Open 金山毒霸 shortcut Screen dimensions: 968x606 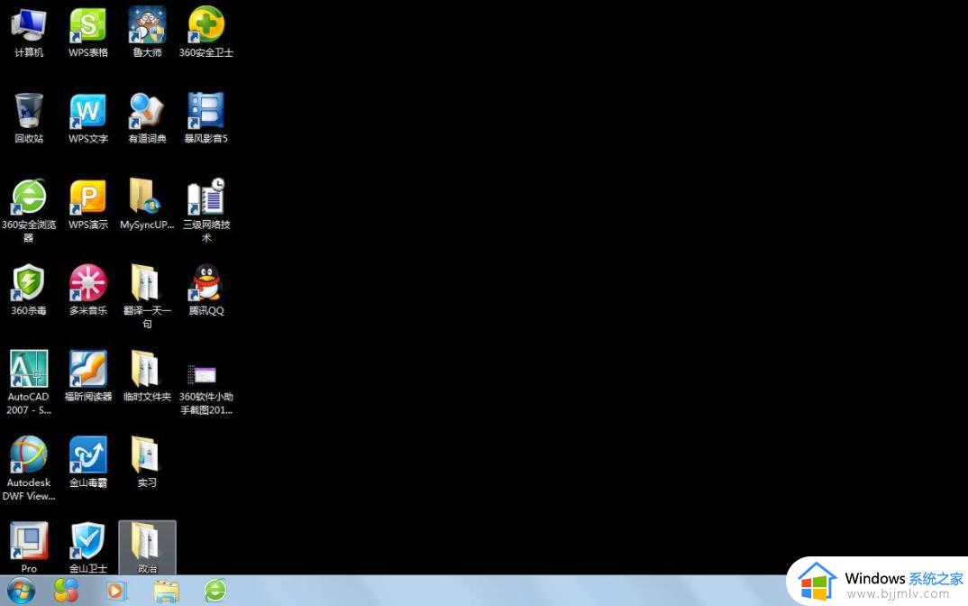[x=87, y=462]
